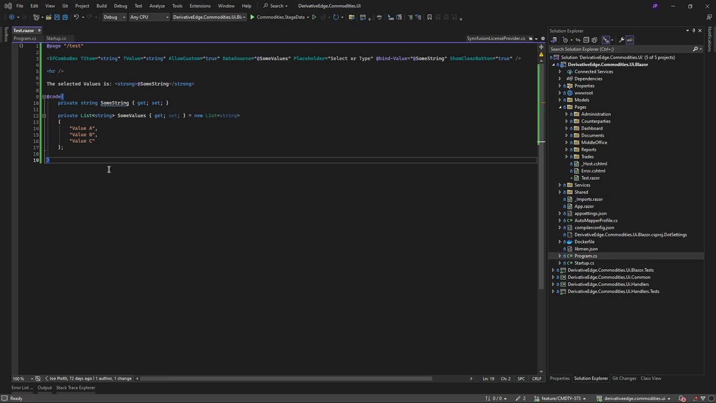The image size is (716, 403).
Task: Toggle Solution Explorer auto-hide pin
Action: tap(694, 31)
